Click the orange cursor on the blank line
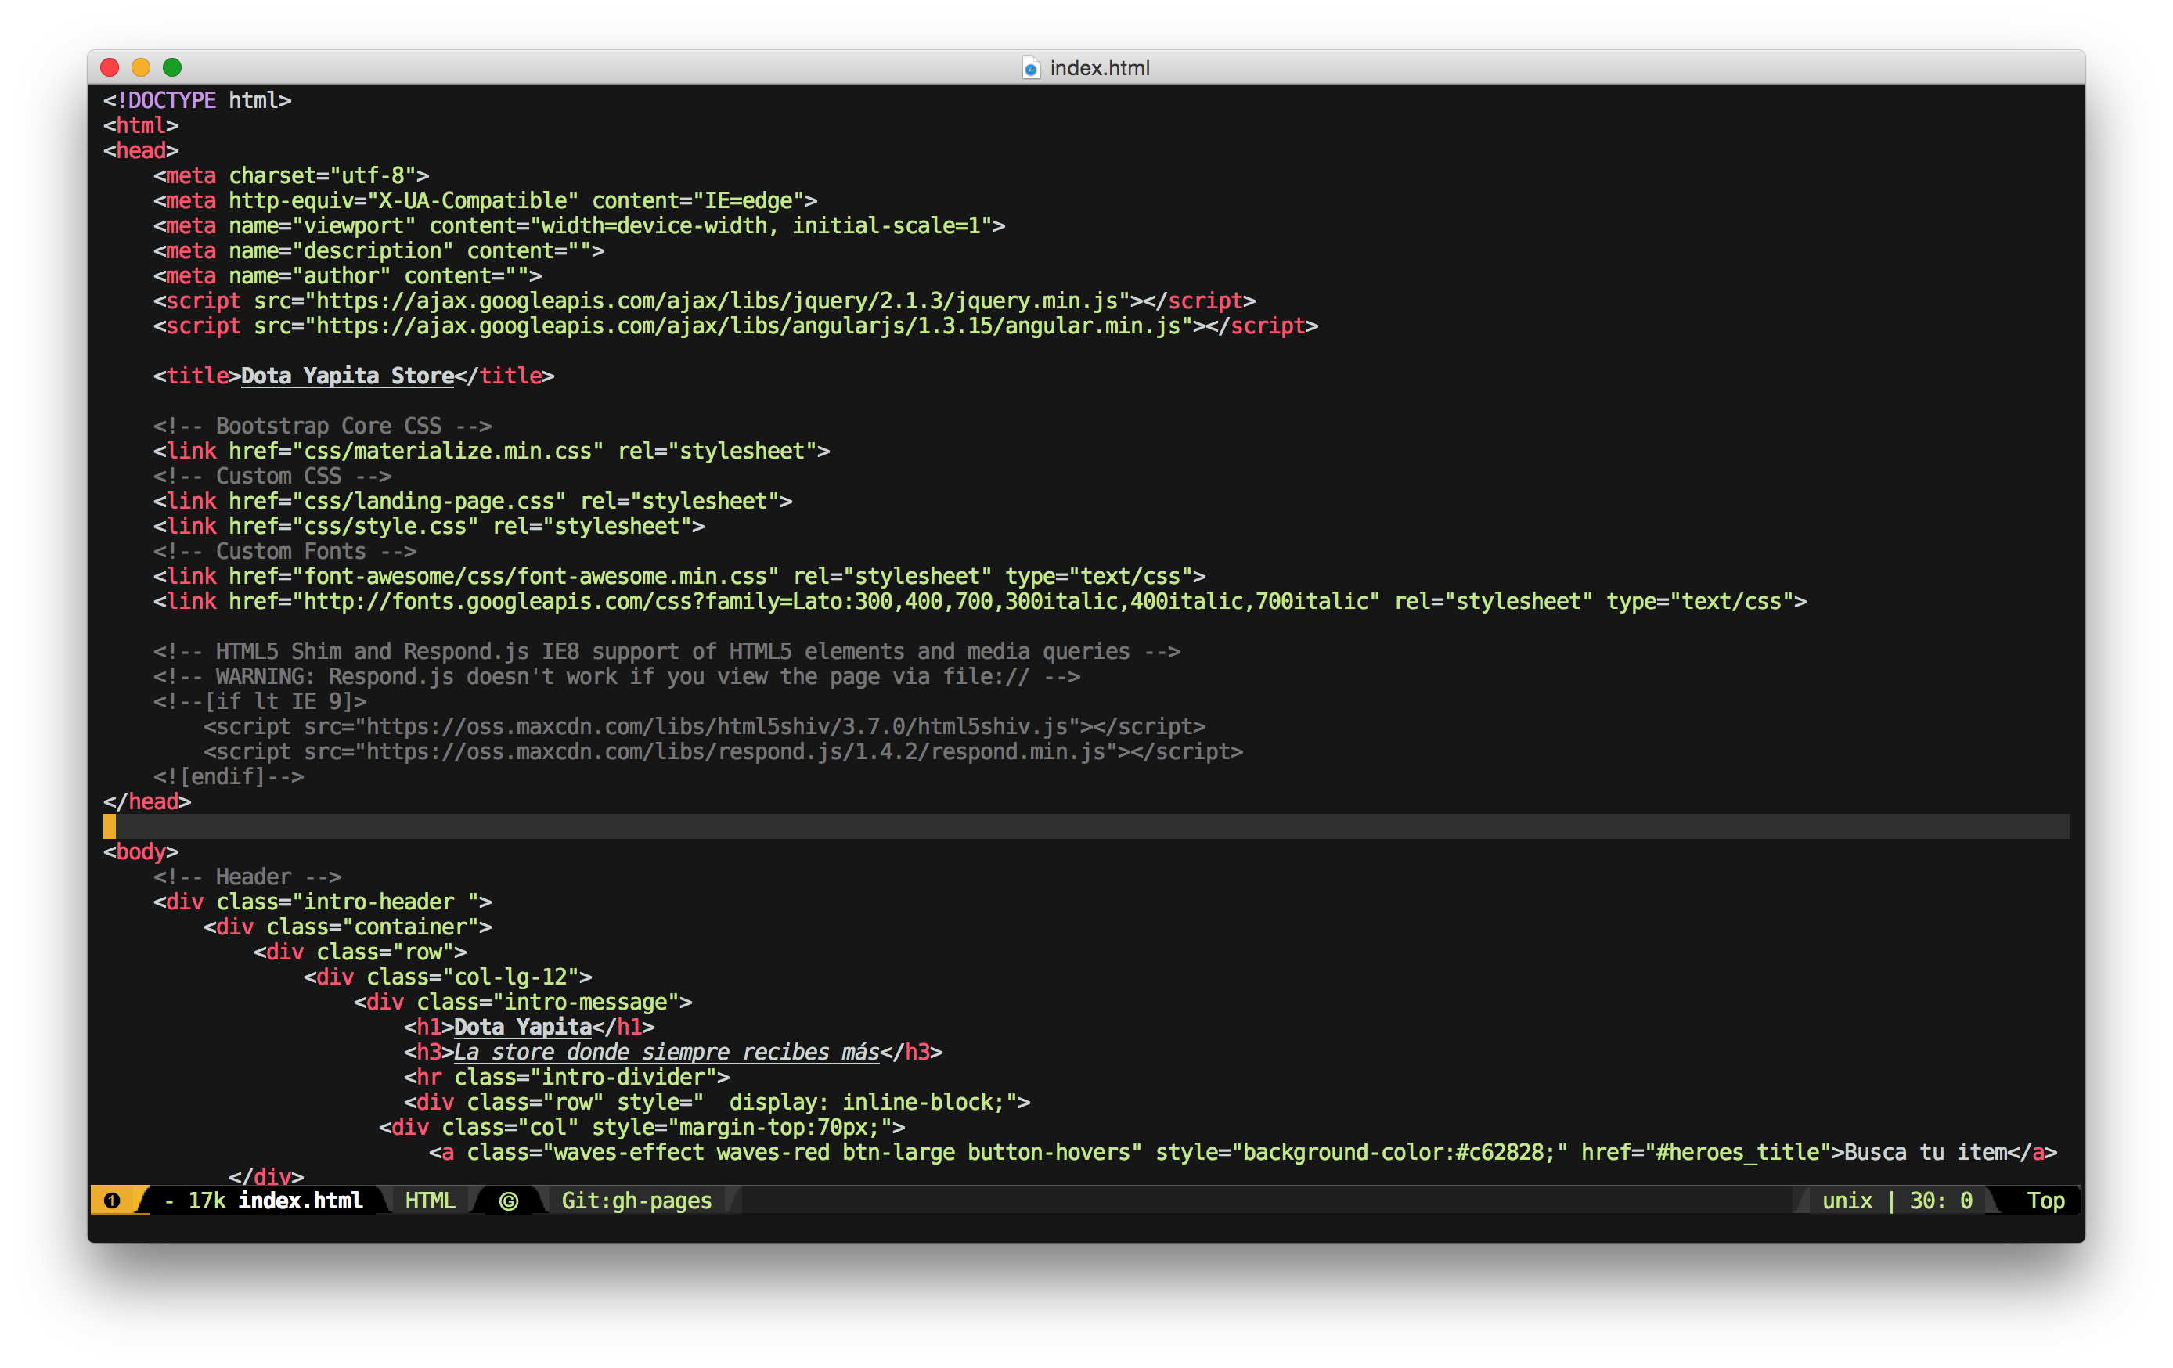Viewport: 2173px width, 1368px height. [109, 826]
